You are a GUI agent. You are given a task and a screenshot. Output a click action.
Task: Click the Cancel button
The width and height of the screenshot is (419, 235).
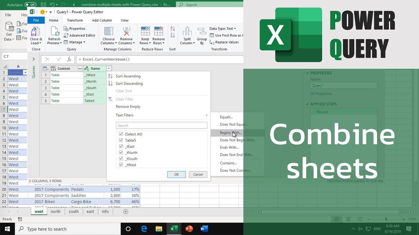point(198,174)
